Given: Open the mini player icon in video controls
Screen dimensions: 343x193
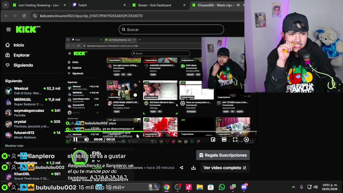Looking at the screenshot, I should point(213,139).
